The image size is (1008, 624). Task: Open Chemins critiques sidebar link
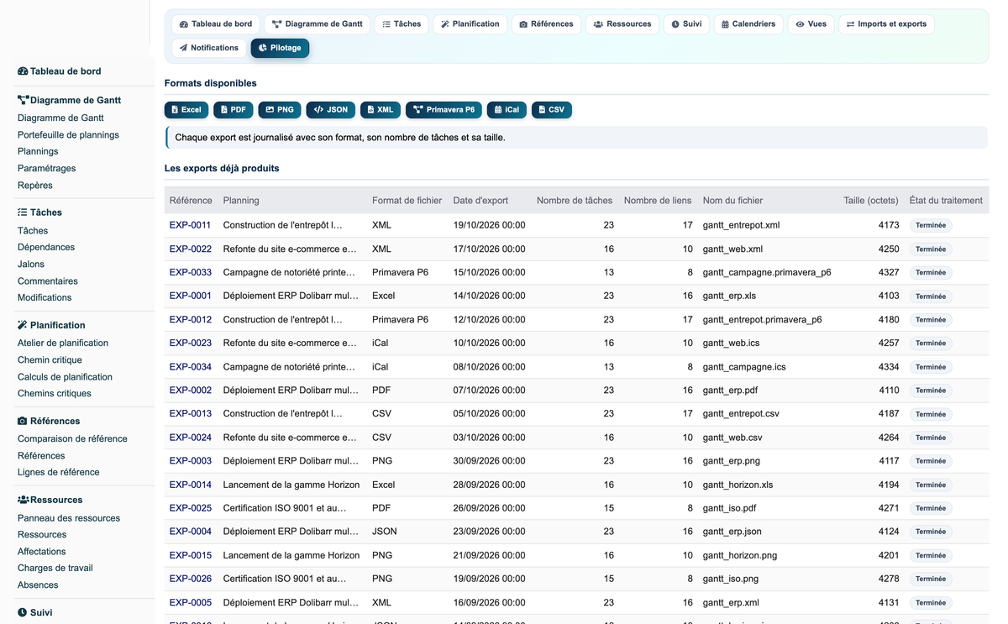point(55,394)
